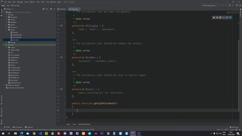
Task: Open in Edge browser preview icon
Action: point(230,18)
